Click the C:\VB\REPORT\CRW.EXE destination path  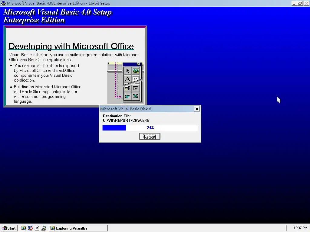click(x=126, y=120)
